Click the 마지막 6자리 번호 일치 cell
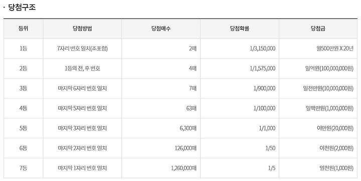 point(82,88)
